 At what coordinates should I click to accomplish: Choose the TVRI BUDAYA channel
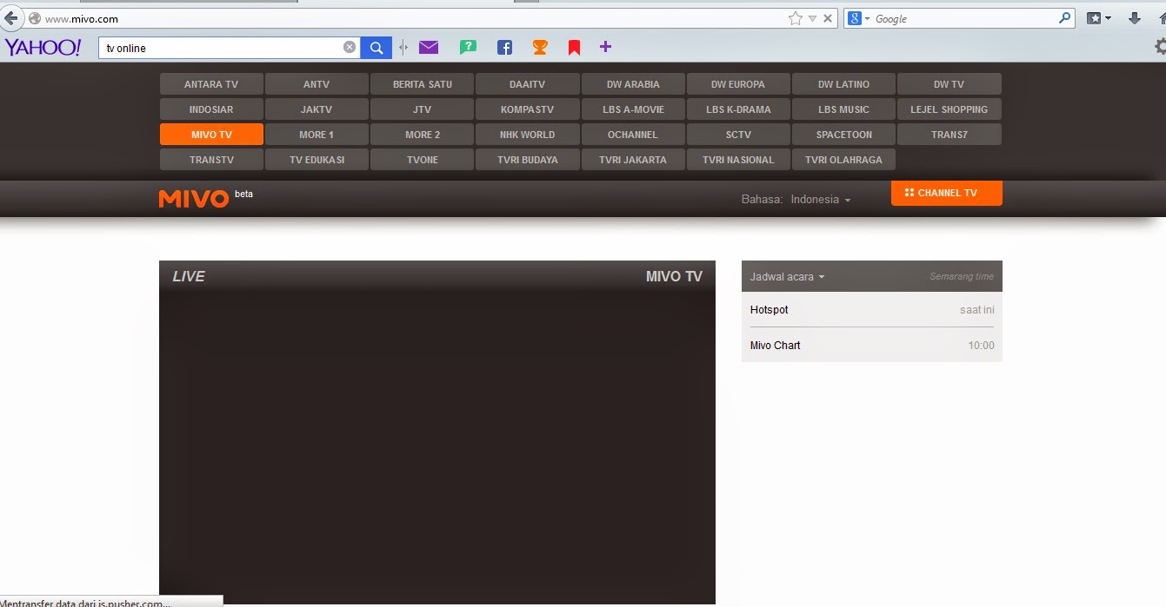pyautogui.click(x=528, y=160)
